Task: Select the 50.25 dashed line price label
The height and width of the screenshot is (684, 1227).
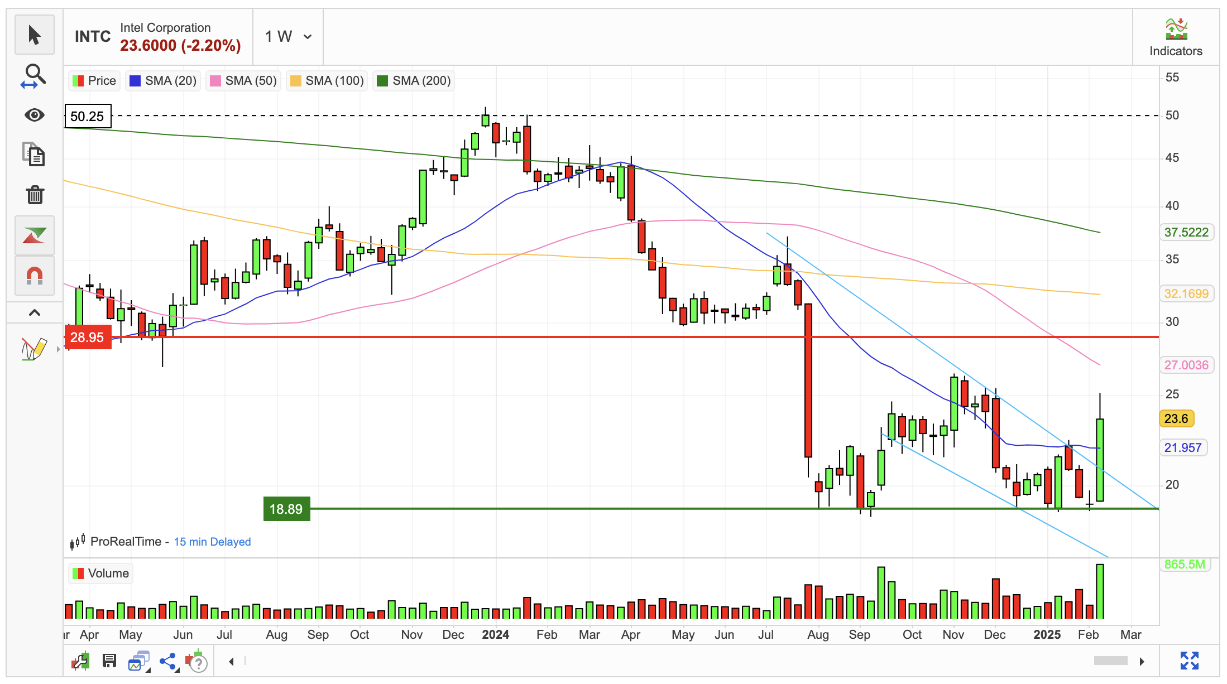Action: (88, 116)
